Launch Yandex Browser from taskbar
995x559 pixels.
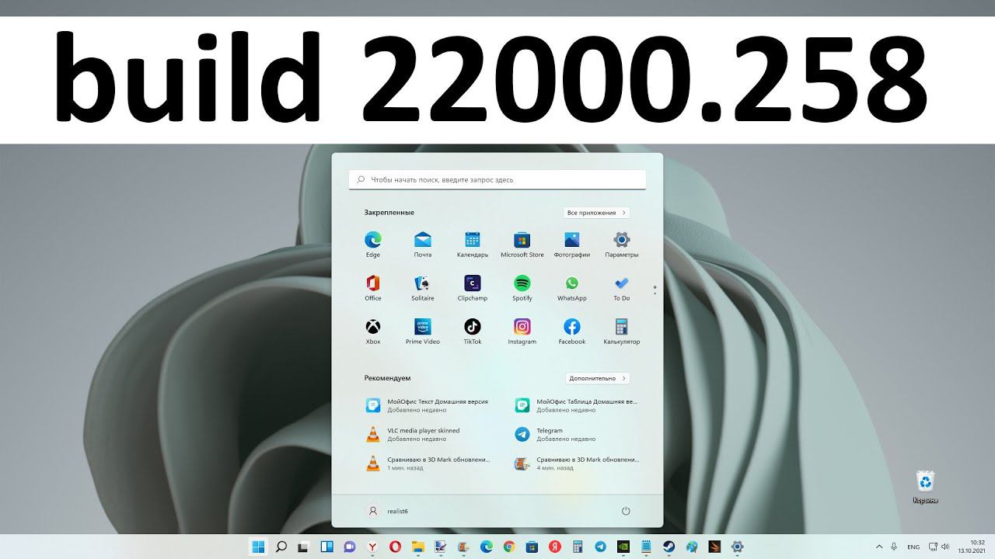tap(373, 547)
